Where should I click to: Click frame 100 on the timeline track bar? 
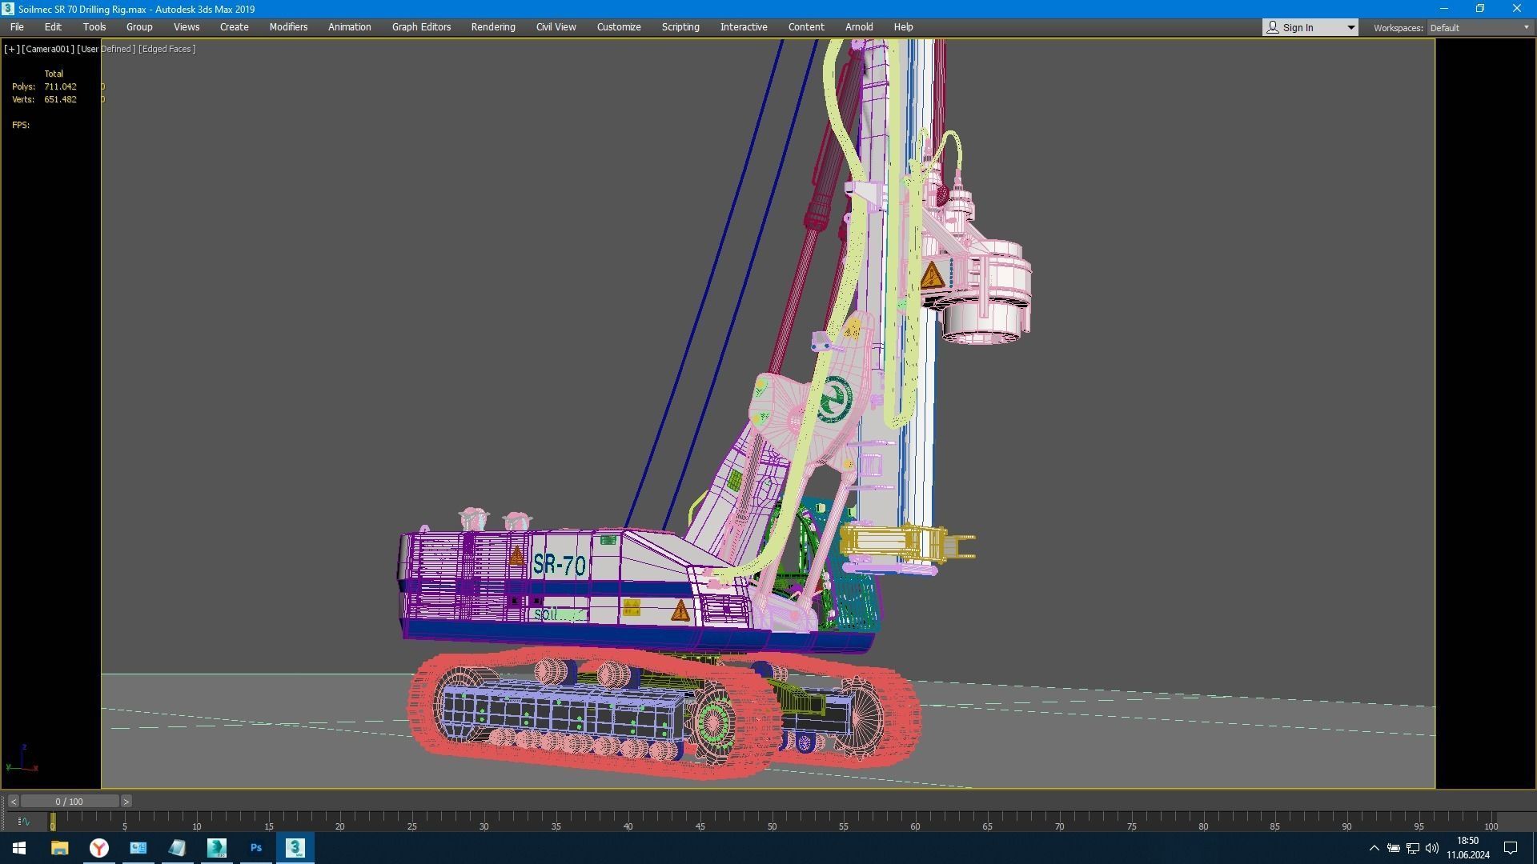coord(1491,821)
